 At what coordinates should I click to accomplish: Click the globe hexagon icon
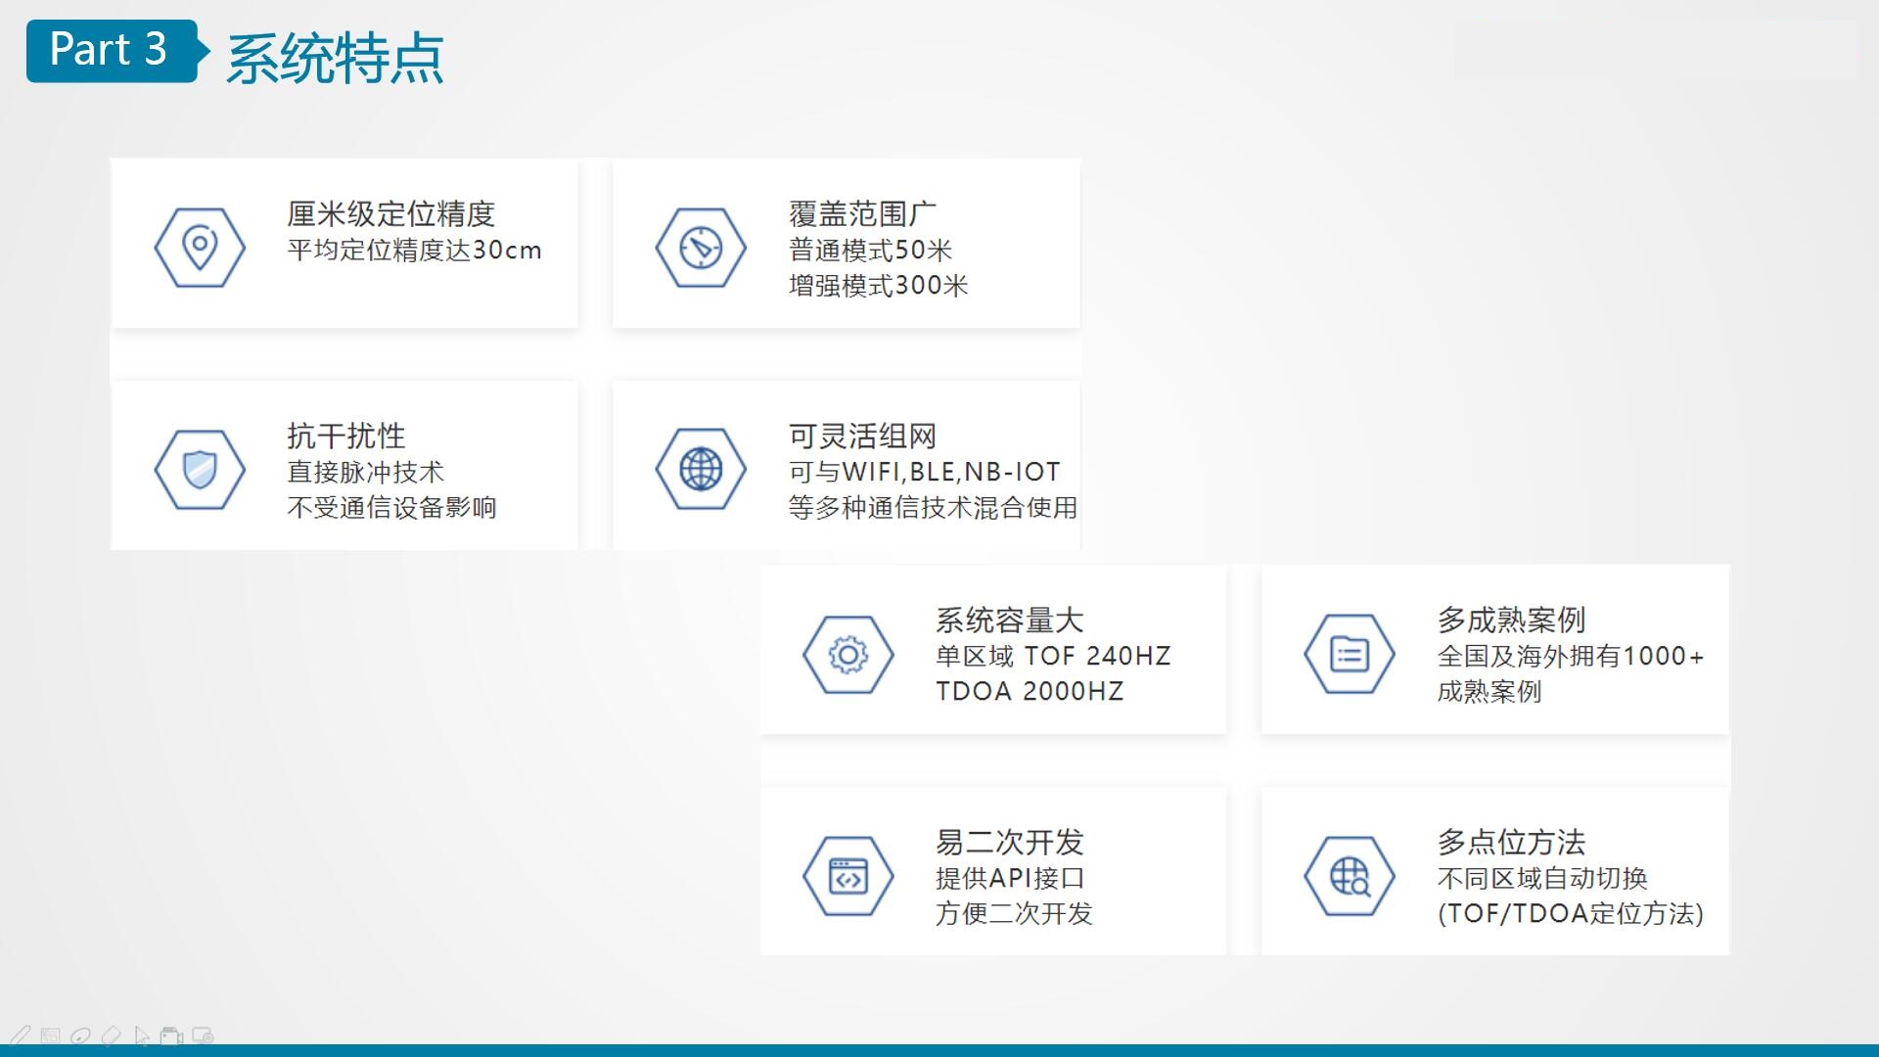coord(701,469)
